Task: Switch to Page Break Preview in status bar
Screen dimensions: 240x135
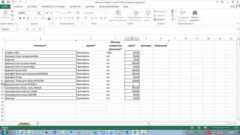Action: tap(205, 127)
